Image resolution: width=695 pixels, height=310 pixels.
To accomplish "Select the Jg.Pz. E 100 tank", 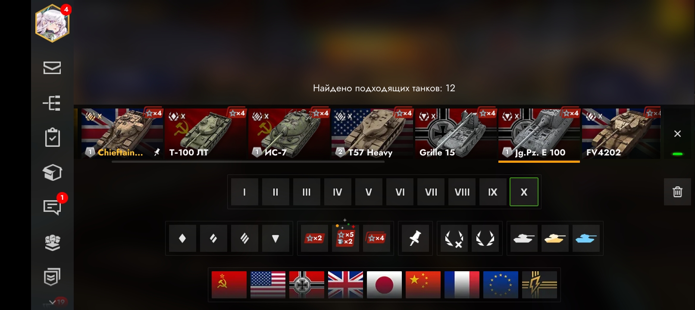I will tap(539, 134).
